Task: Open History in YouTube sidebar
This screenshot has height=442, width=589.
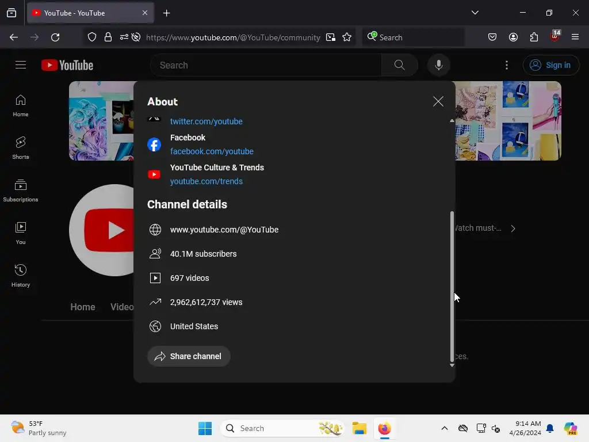Action: [21, 276]
